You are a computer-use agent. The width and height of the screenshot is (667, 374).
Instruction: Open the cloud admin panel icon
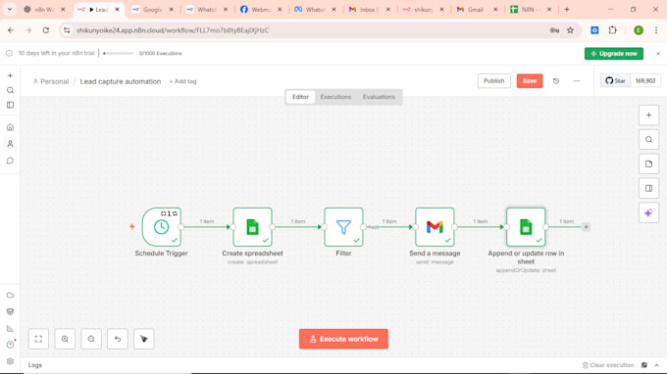pyautogui.click(x=10, y=295)
